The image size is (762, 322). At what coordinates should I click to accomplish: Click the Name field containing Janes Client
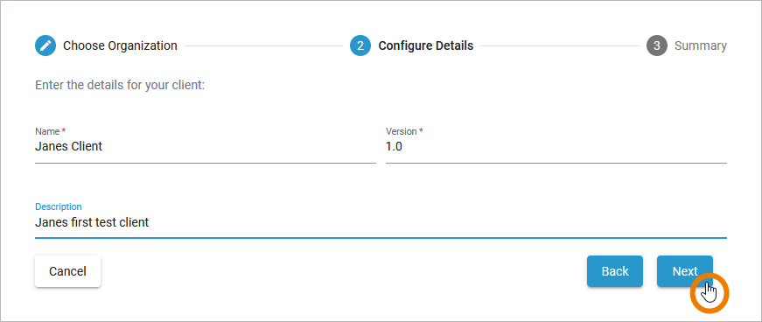[x=206, y=146]
